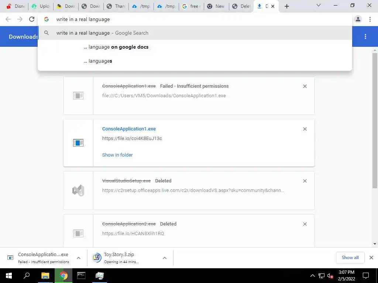Image resolution: width=378 pixels, height=283 pixels.
Task: Open File Explorer from taskbar
Action: point(45,276)
